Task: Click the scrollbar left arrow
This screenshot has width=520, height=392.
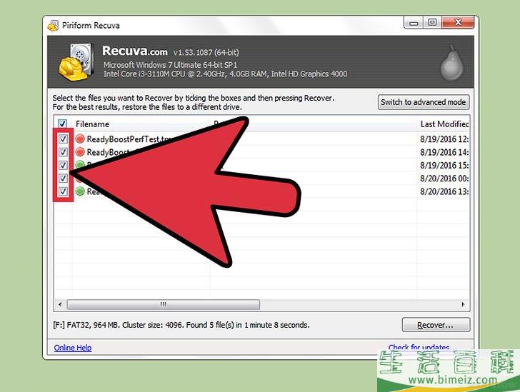Action: [x=60, y=304]
